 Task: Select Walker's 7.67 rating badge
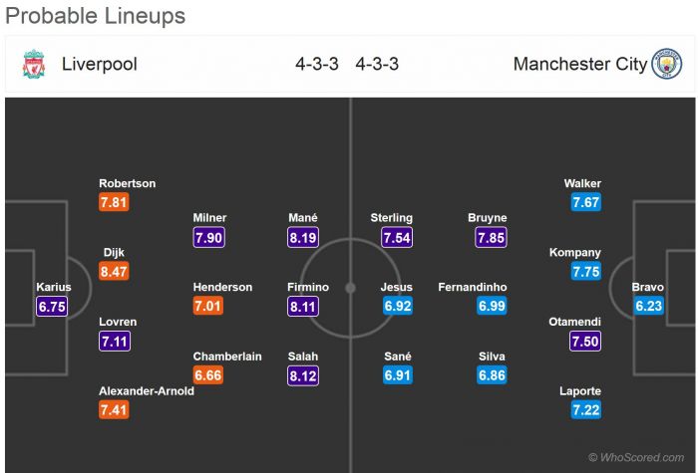[585, 203]
